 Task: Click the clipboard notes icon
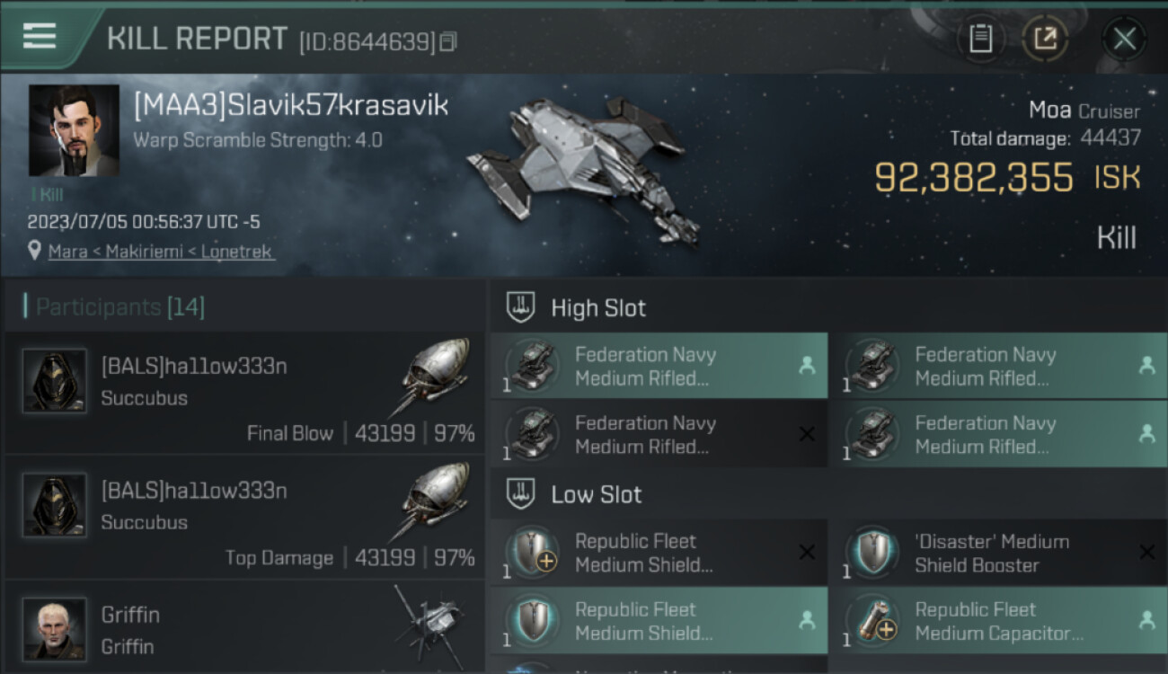pos(980,39)
